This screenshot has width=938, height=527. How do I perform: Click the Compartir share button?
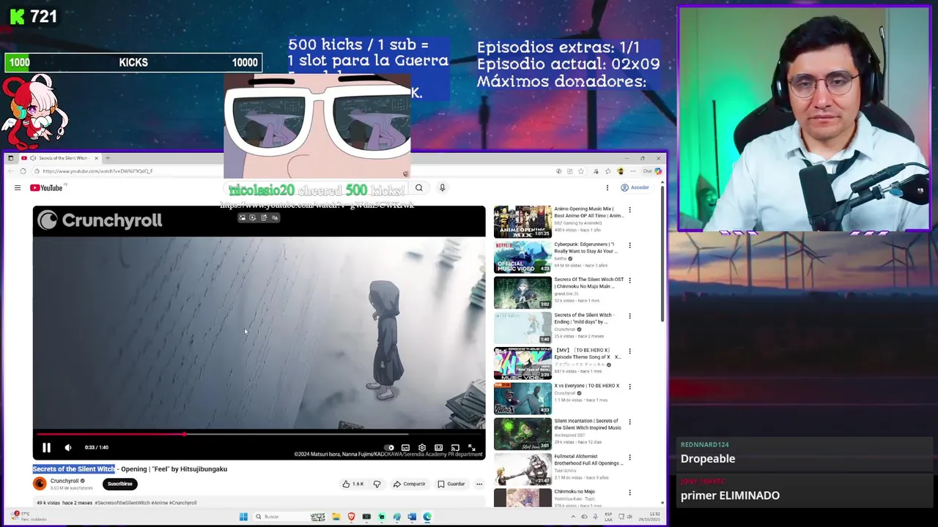click(409, 484)
